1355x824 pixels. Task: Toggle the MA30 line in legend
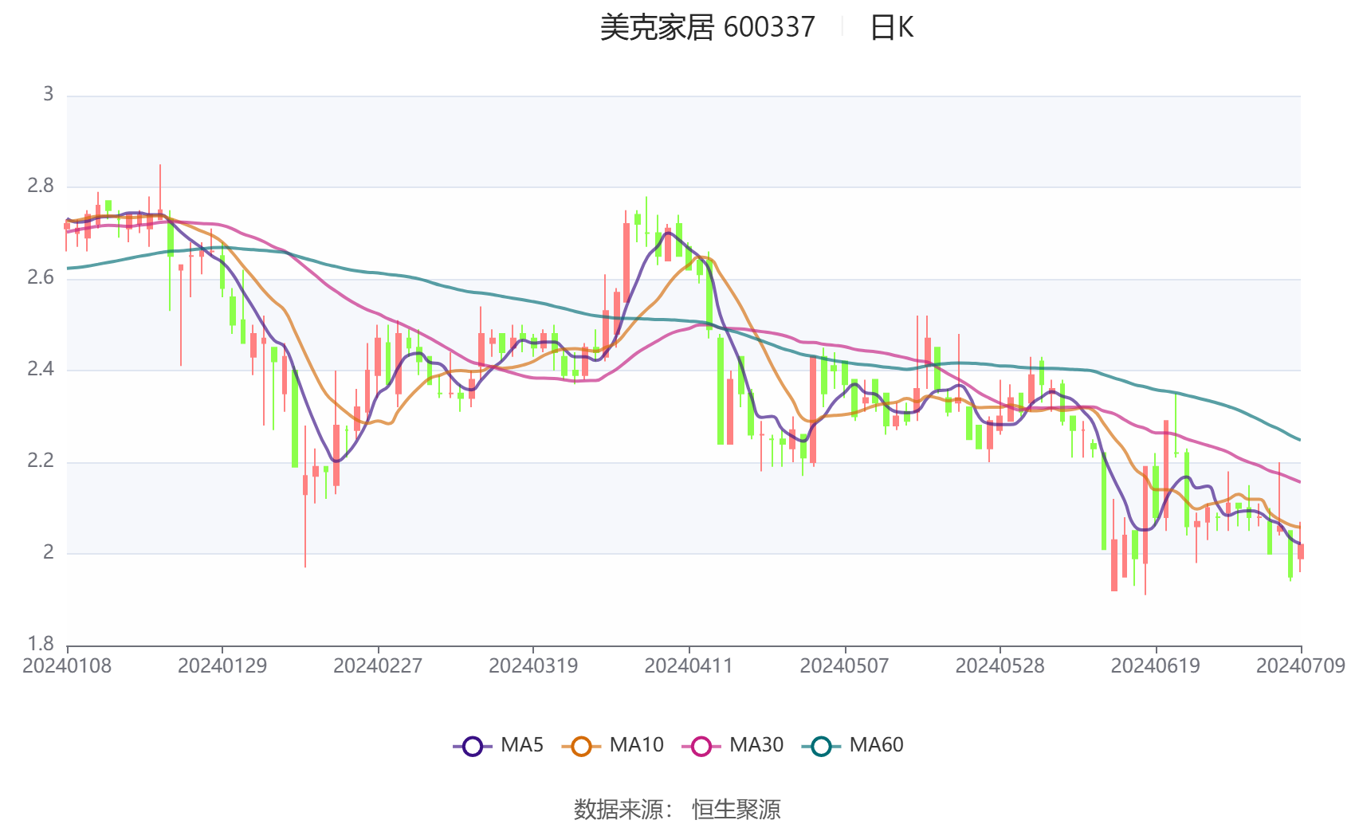(x=732, y=746)
